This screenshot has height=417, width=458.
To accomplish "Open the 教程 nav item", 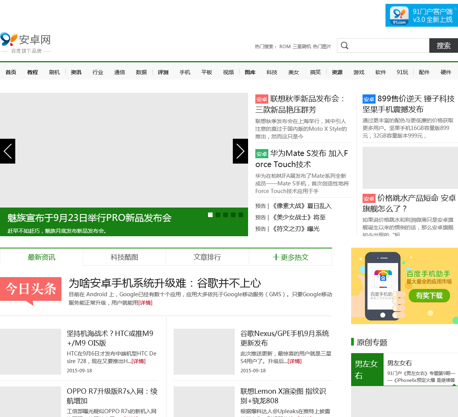I will point(32,72).
